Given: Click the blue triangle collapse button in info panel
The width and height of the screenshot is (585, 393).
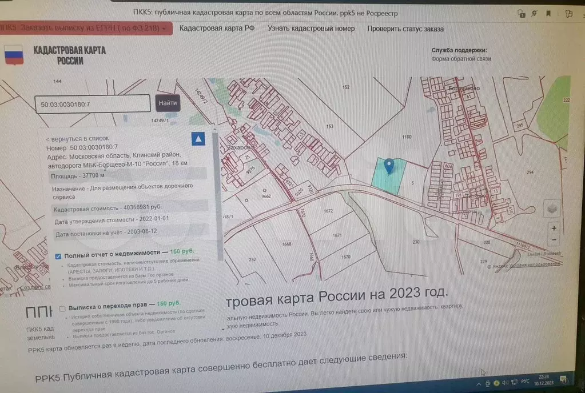Looking at the screenshot, I should (198, 139).
